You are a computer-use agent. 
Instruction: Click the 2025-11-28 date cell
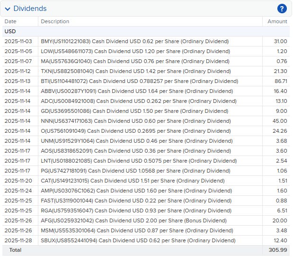pyautogui.click(x=18, y=240)
